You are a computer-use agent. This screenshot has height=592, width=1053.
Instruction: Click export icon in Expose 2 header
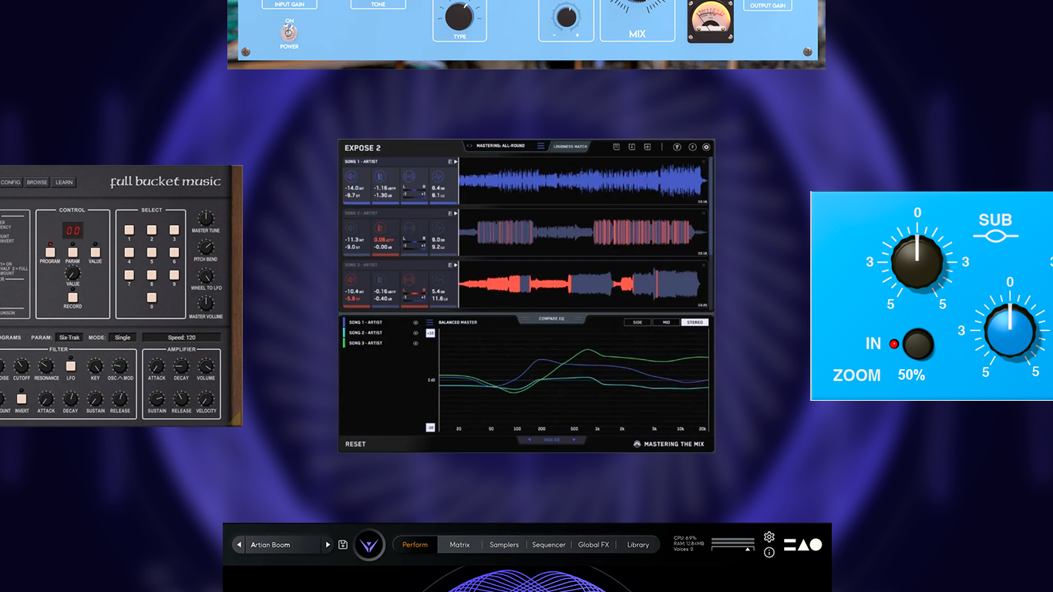(632, 146)
